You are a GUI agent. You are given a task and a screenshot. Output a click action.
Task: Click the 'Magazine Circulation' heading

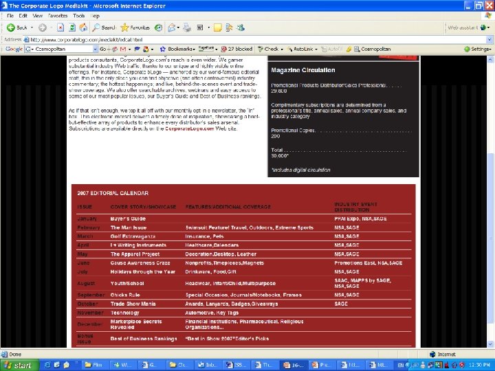pos(303,70)
